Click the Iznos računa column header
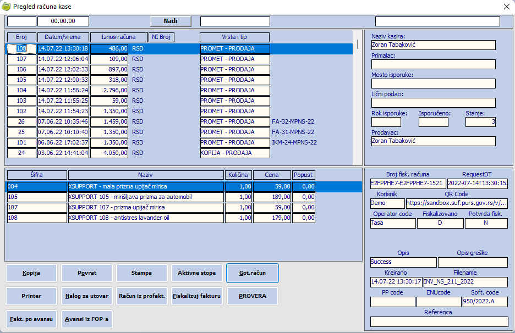 [x=119, y=37]
